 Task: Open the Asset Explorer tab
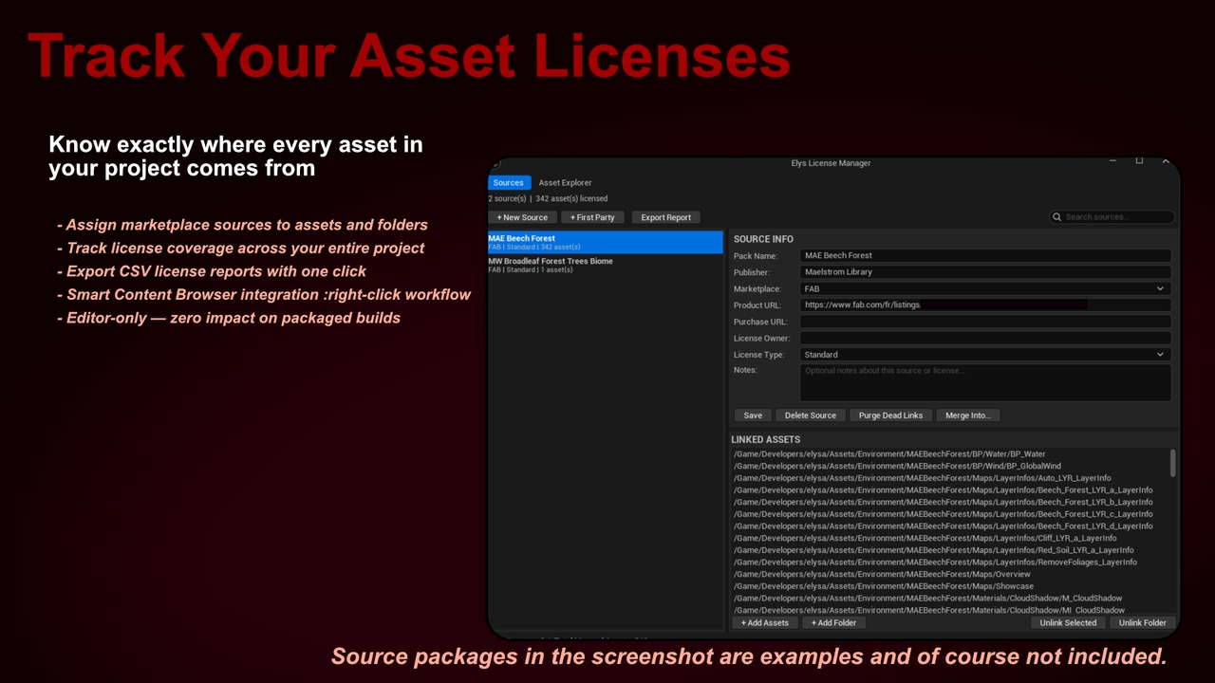point(565,183)
